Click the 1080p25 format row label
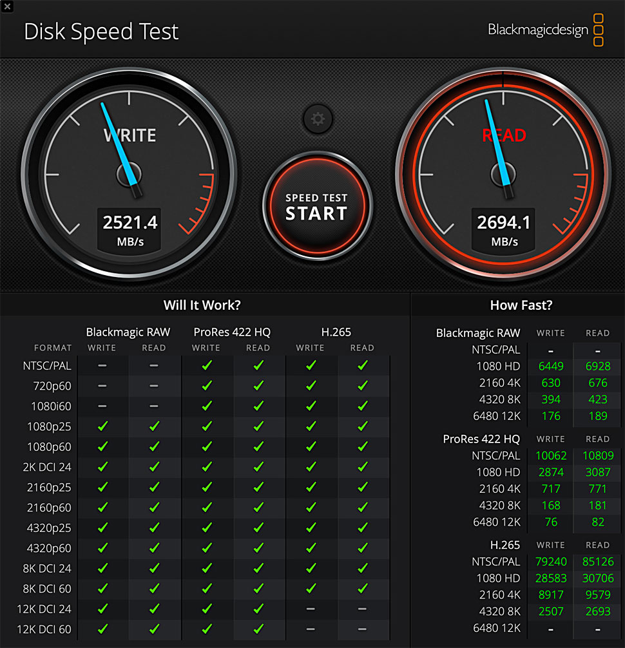 (49, 426)
